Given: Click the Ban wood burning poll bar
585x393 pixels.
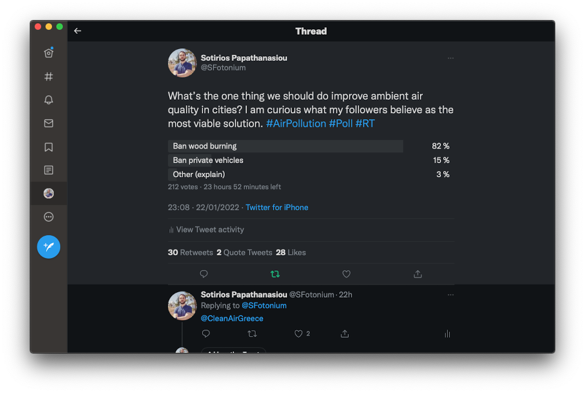Looking at the screenshot, I should (285, 146).
